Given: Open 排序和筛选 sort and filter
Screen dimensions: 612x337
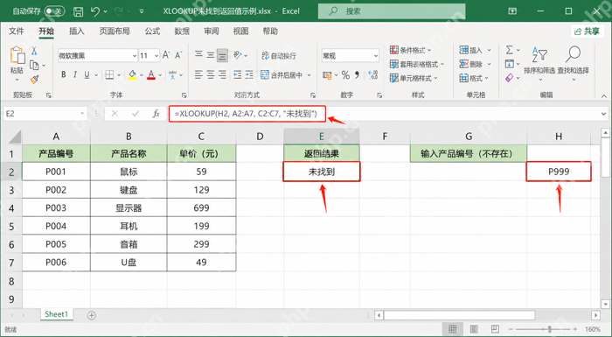Looking at the screenshot, I should point(539,63).
